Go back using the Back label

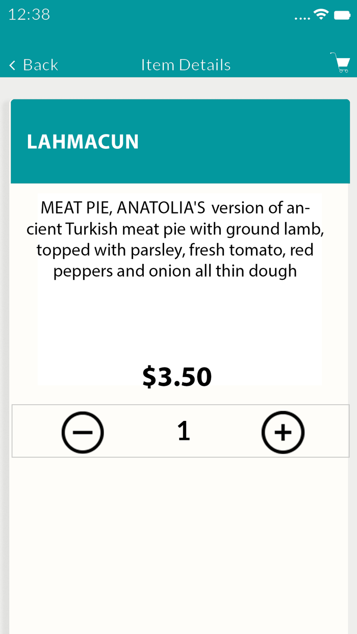[40, 65]
